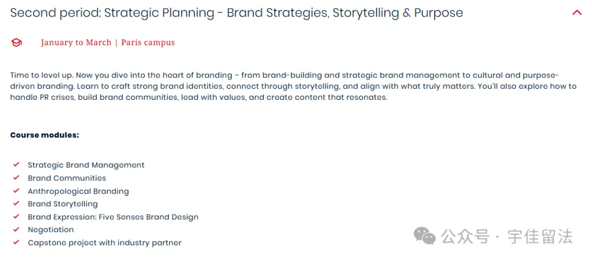Collapse the Second period section chevron

pos(577,13)
